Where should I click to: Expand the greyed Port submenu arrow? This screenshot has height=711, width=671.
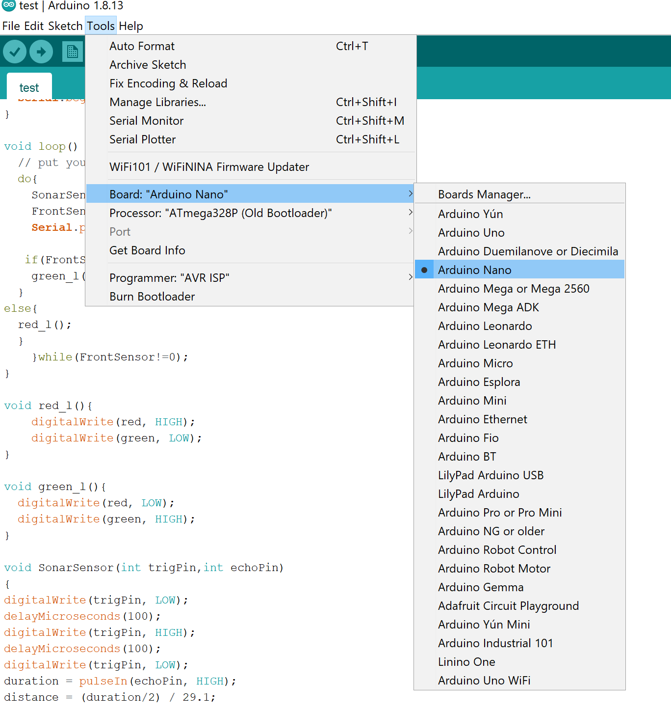click(x=411, y=231)
